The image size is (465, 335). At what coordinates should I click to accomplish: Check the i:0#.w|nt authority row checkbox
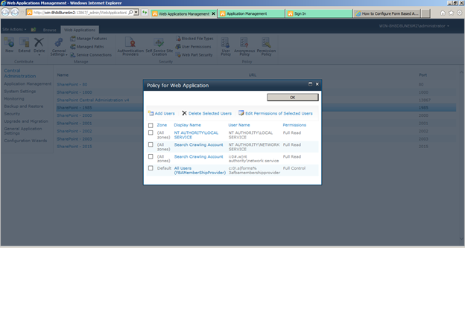[151, 156]
